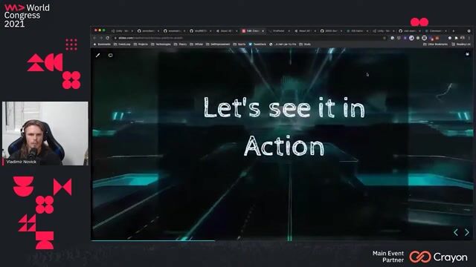Click the pencil edit icon on slide
This screenshot has width=476, height=267.
tap(97, 56)
